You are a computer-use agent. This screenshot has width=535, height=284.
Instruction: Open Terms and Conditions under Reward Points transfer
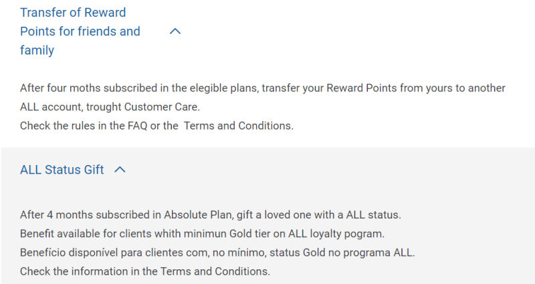238,126
